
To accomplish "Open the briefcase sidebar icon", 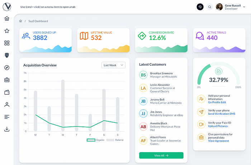I will [7, 80].
